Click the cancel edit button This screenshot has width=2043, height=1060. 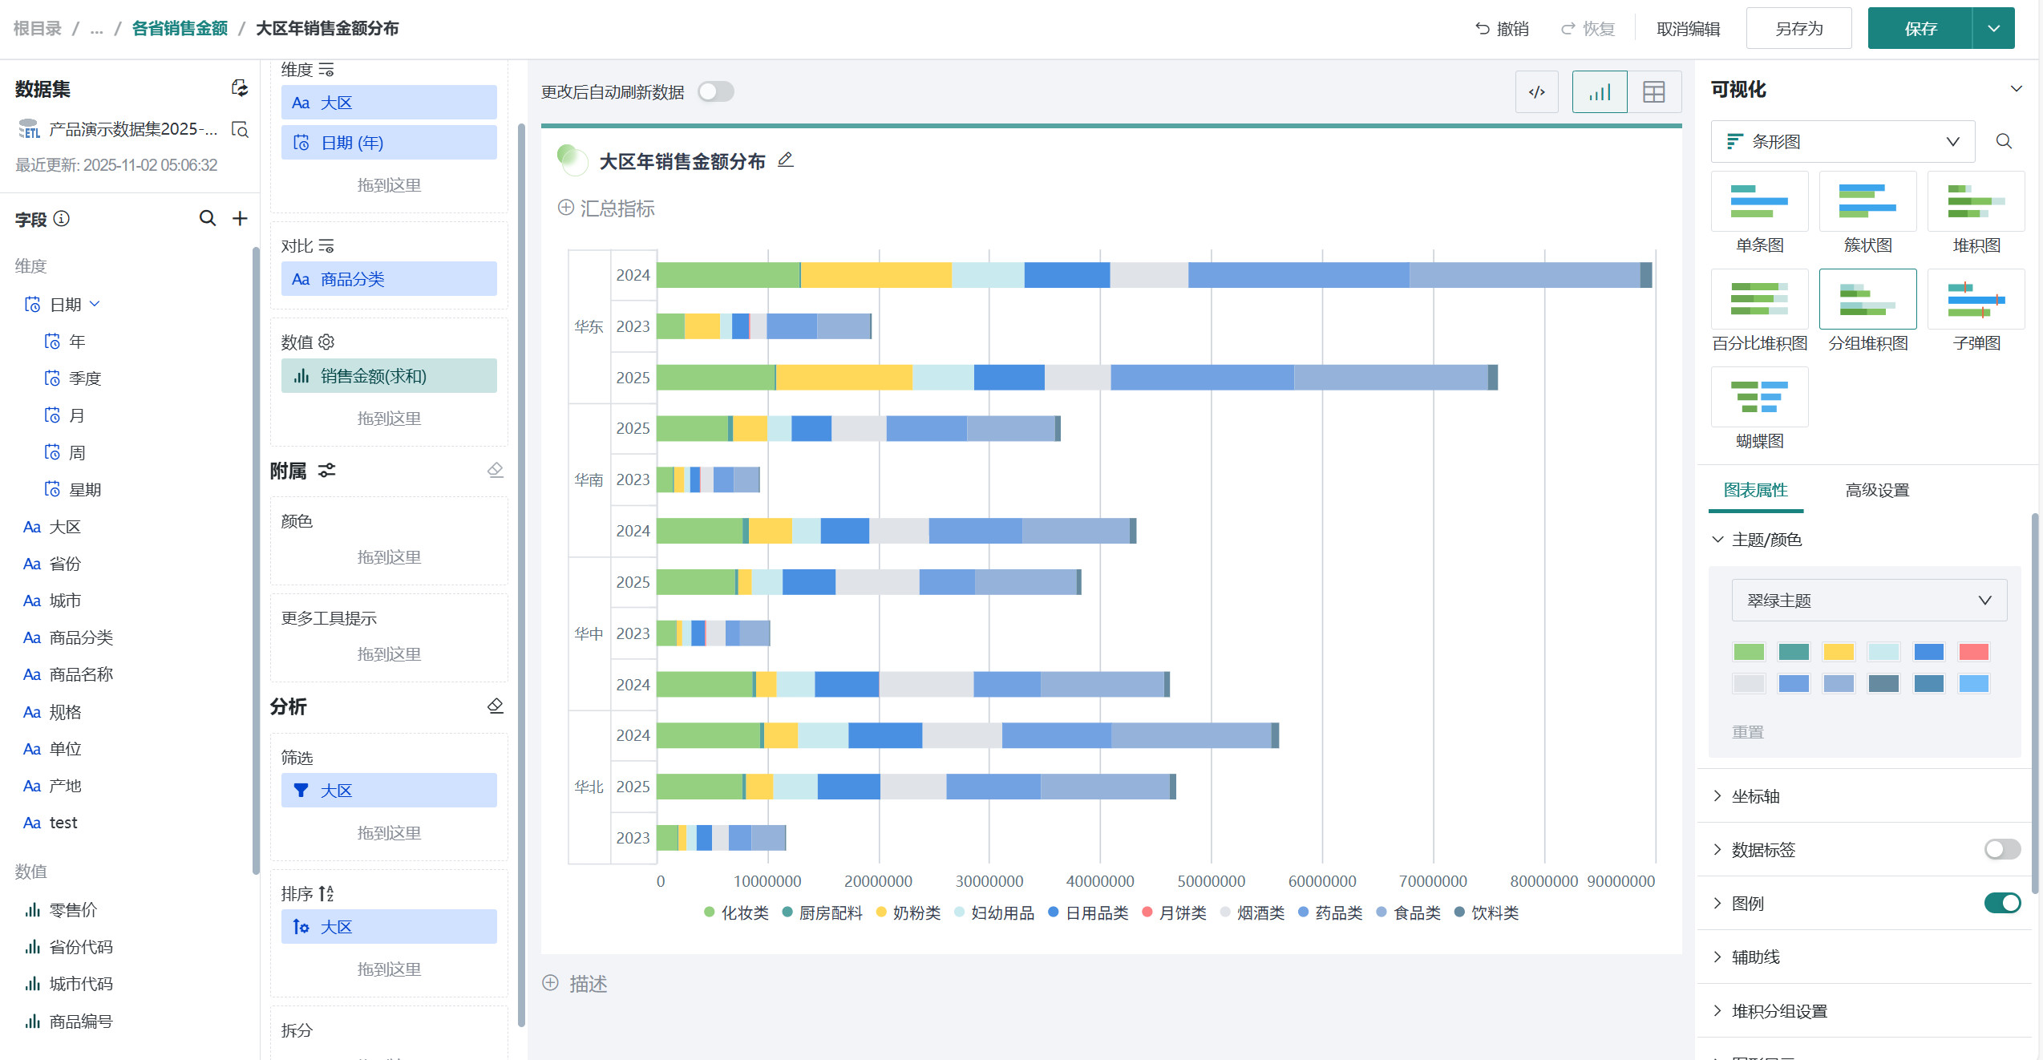pos(1688,29)
